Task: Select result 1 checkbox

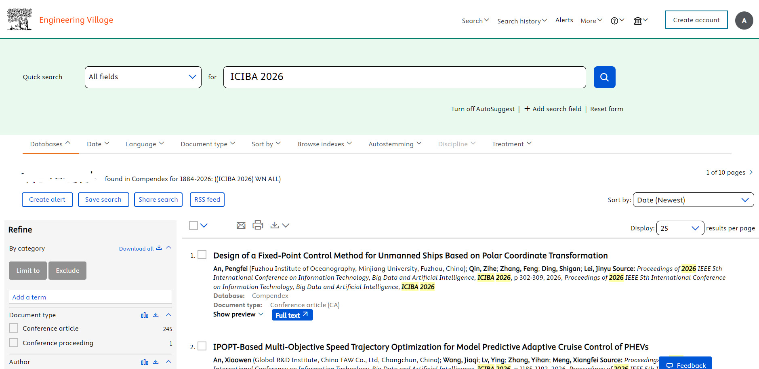Action: click(x=202, y=255)
